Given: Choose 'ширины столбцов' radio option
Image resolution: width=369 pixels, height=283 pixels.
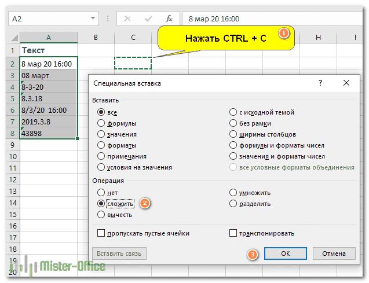Looking at the screenshot, I should [233, 134].
